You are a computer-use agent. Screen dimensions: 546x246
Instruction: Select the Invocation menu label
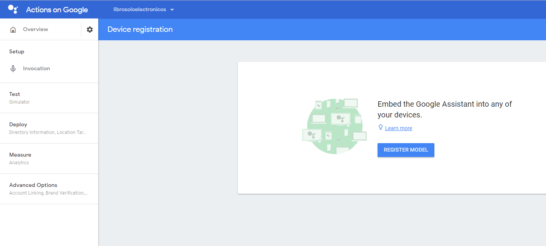point(36,69)
